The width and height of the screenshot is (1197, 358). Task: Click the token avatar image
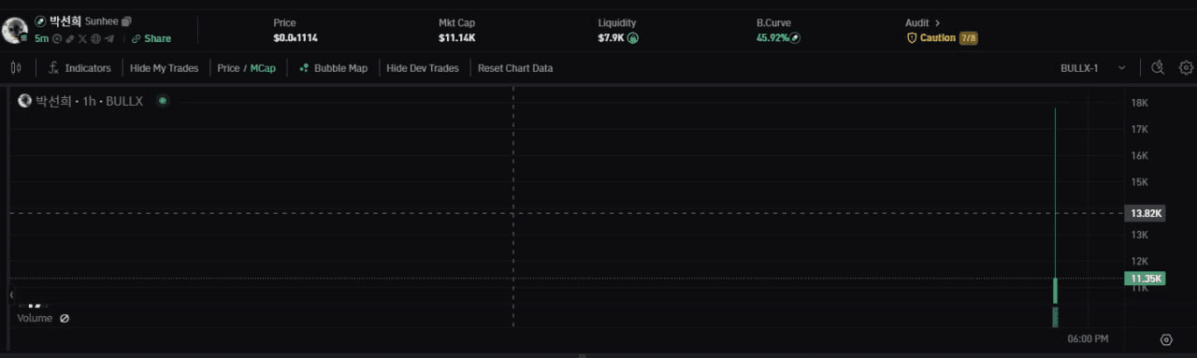pyautogui.click(x=14, y=30)
